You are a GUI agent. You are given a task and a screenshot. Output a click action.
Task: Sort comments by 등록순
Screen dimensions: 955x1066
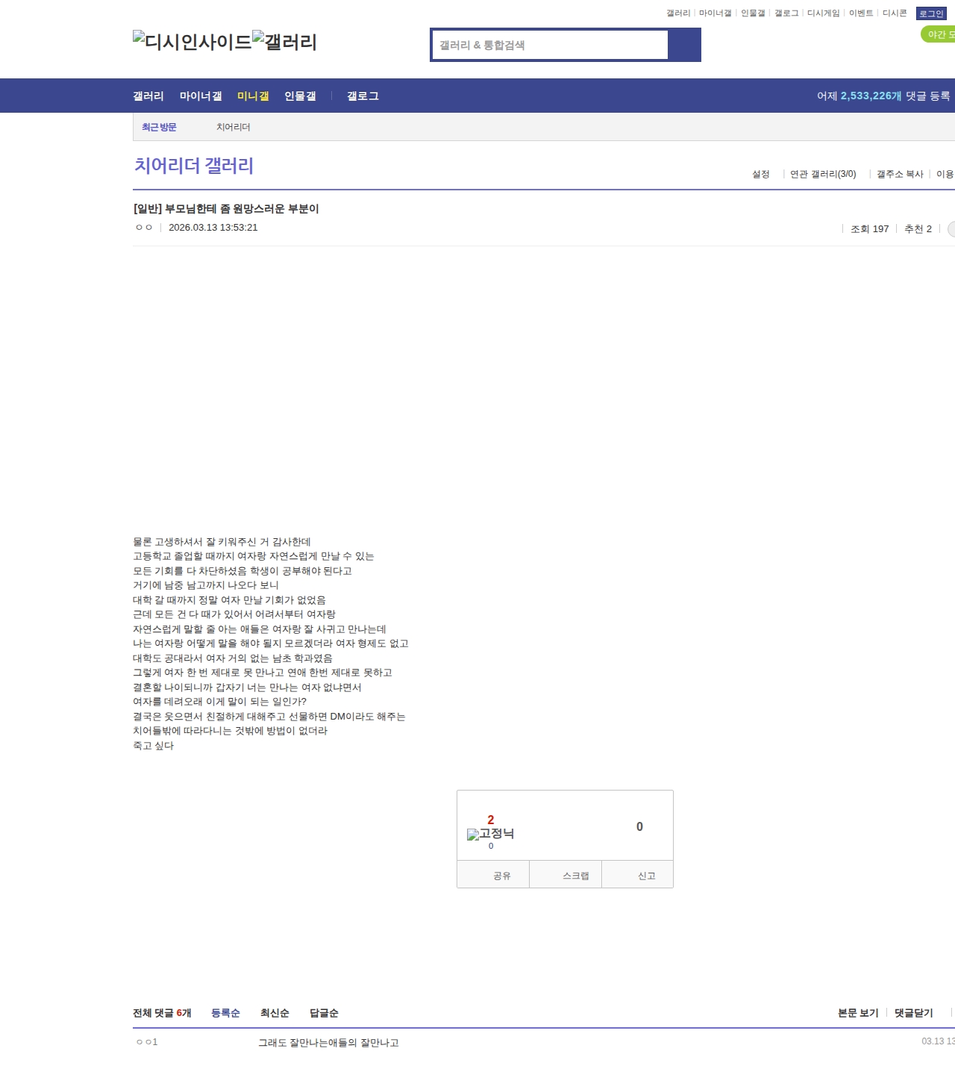coord(225,1013)
